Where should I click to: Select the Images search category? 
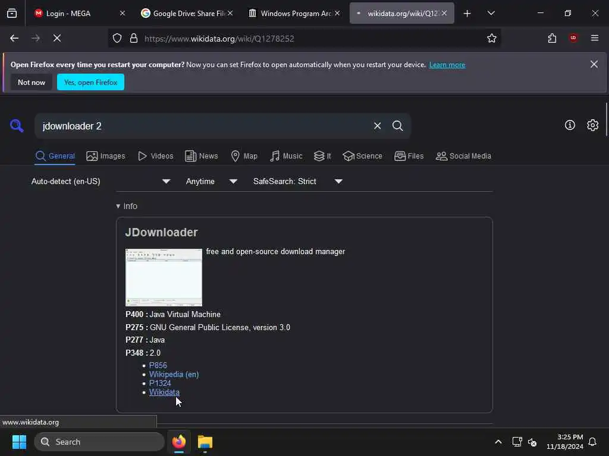point(106,156)
